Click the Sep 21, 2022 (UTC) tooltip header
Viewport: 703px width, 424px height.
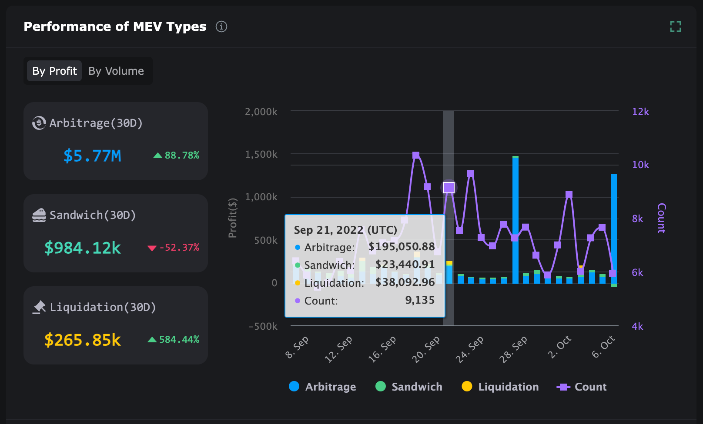point(345,230)
